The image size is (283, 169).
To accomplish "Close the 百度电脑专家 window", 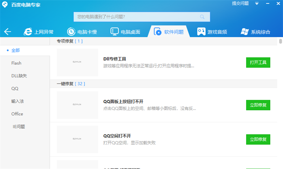I will [x=278, y=4].
